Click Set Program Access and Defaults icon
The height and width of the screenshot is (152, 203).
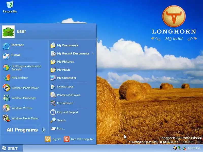point(6,68)
